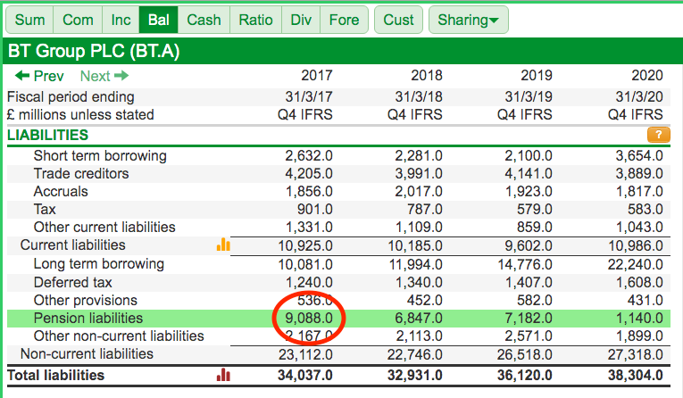
Task: Select the Non-current liabilities row label
Action: (x=87, y=354)
